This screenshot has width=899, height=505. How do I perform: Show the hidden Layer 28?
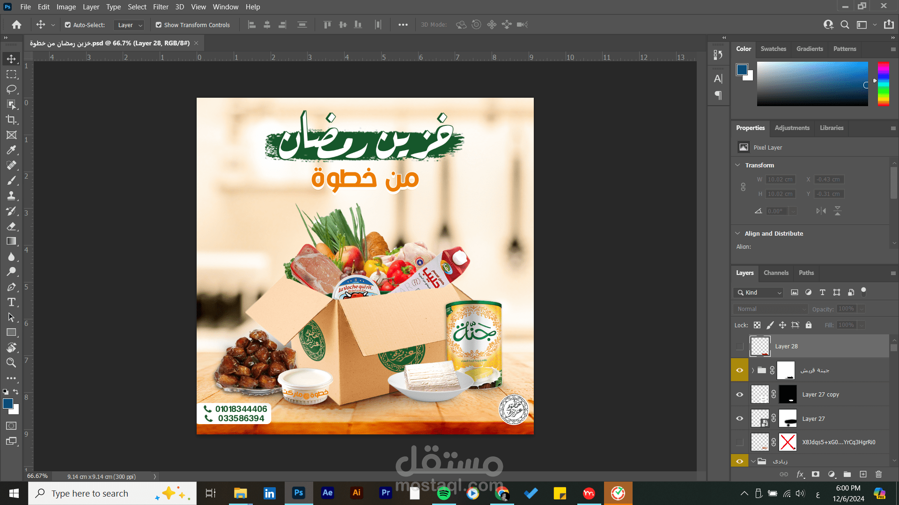(739, 346)
